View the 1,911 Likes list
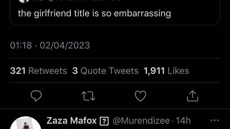The height and width of the screenshot is (129, 230). [x=166, y=71]
